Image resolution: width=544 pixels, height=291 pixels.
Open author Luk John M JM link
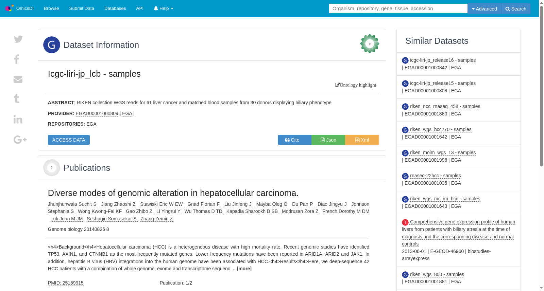67,219
